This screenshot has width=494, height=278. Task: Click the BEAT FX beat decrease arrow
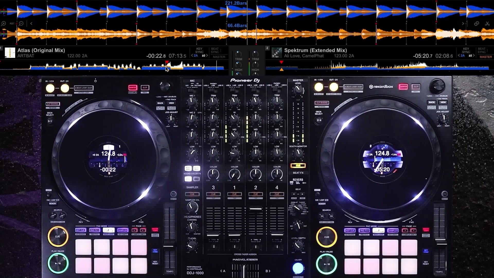294,194
